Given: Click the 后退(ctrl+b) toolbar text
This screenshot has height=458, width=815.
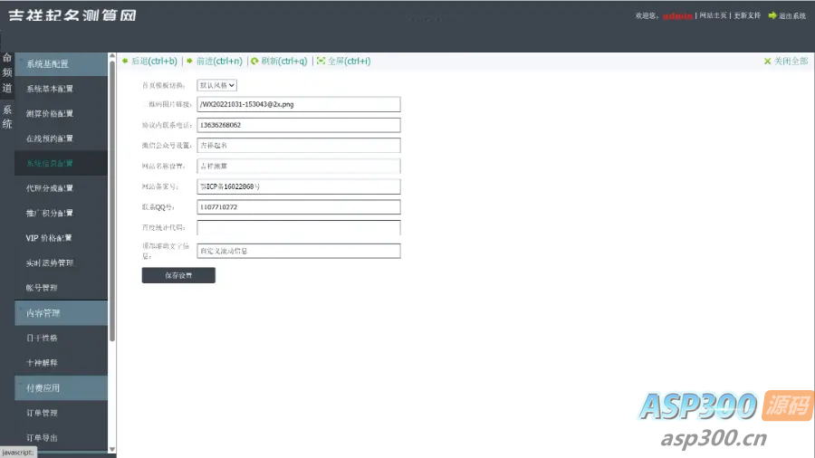Looking at the screenshot, I should [154, 61].
